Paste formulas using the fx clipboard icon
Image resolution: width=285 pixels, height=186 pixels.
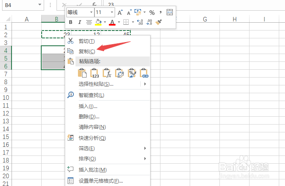pyautogui.click(x=107, y=73)
